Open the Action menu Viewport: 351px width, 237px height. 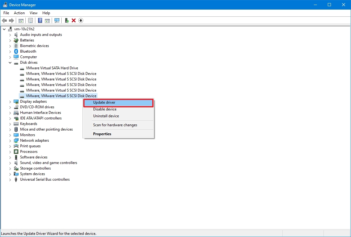pyautogui.click(x=19, y=13)
